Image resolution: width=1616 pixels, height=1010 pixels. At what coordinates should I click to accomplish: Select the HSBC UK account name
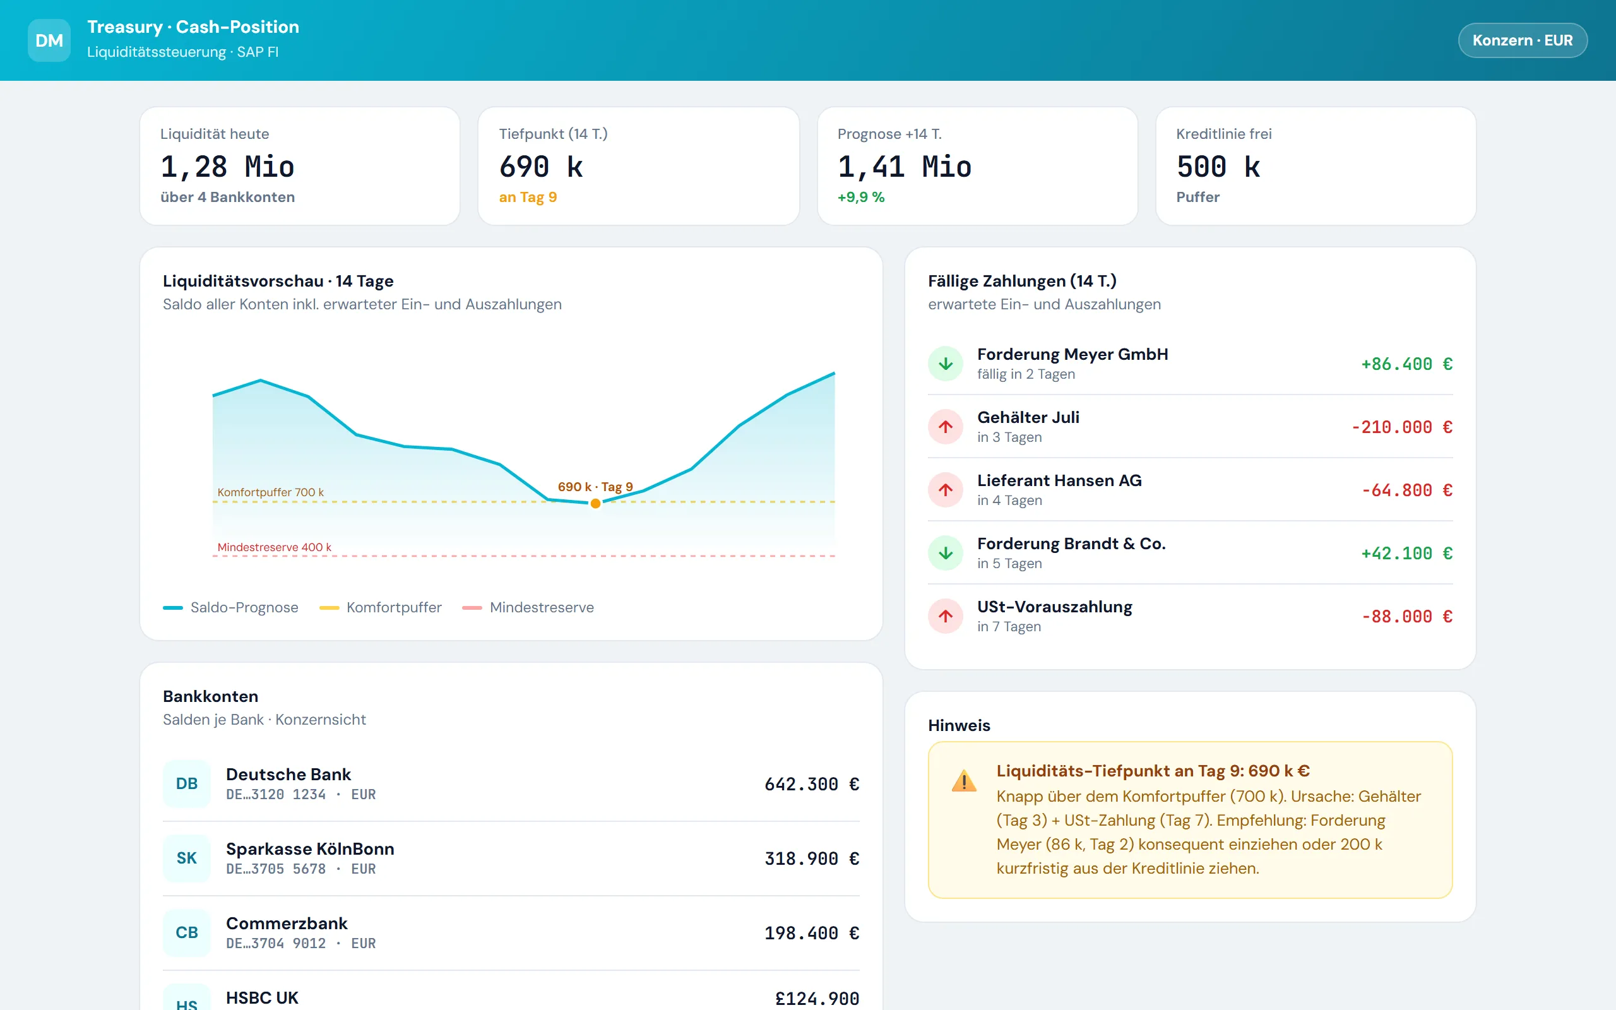point(262,997)
